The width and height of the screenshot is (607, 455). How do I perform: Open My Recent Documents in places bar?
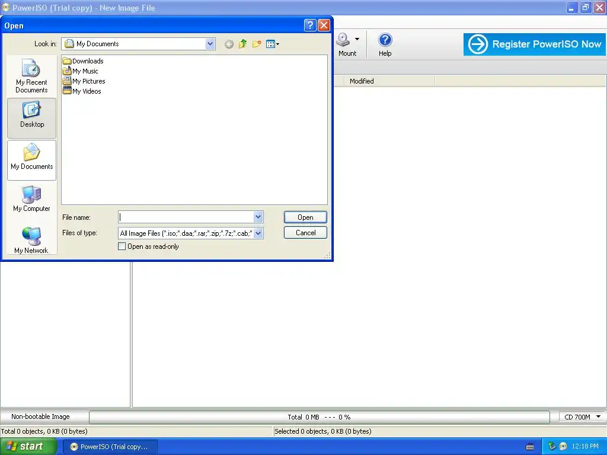pos(32,76)
